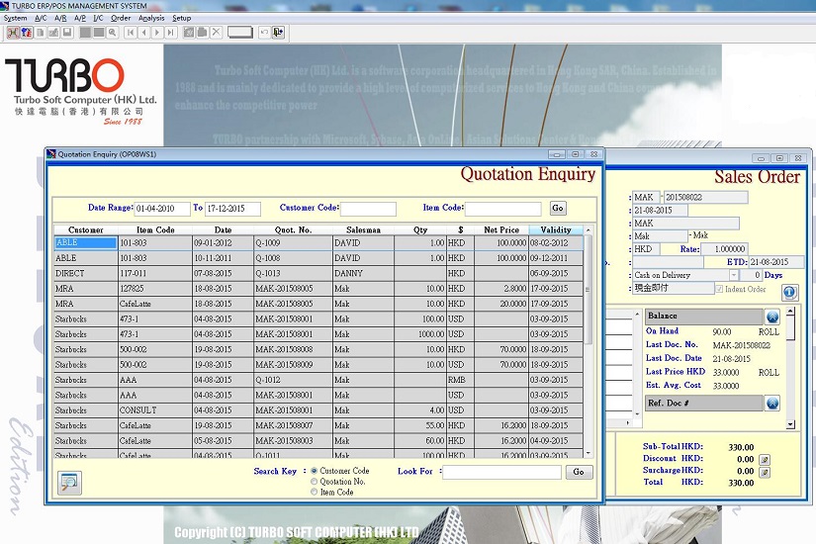This screenshot has width=816, height=544.
Task: Click the ETD date field in Sales Order
Action: 775,262
